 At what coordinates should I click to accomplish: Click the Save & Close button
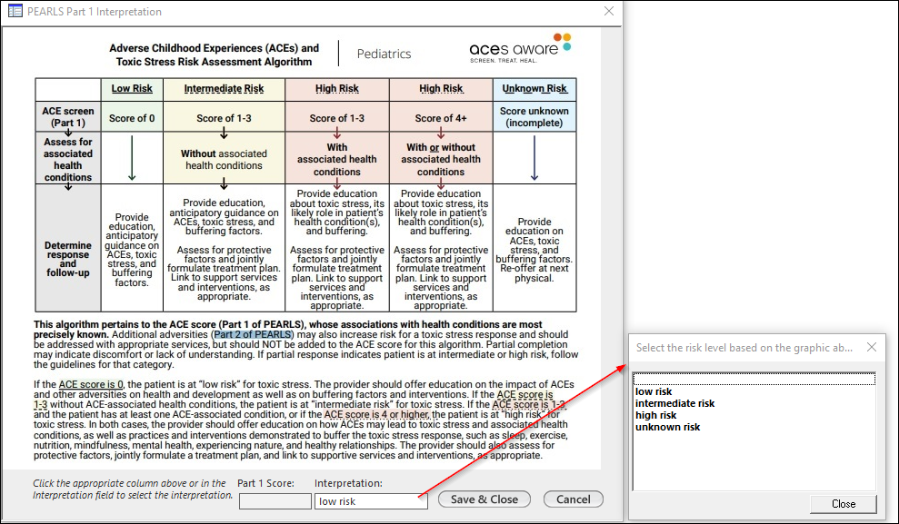click(x=484, y=499)
